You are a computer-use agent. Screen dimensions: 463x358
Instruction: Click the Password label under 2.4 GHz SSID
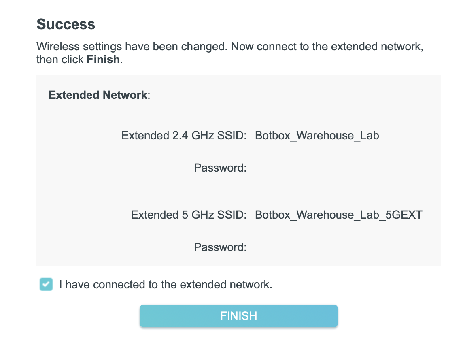(x=220, y=168)
